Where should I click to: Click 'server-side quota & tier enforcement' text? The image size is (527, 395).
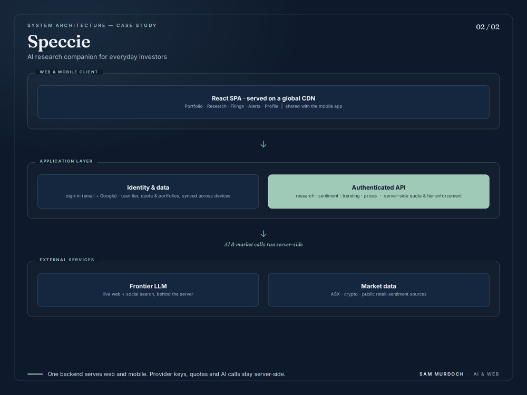coord(423,196)
